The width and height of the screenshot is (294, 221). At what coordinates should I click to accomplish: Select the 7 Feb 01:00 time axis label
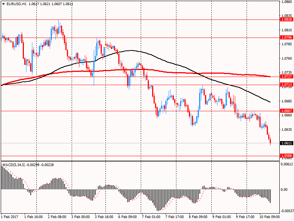pyautogui.click(x=151, y=217)
